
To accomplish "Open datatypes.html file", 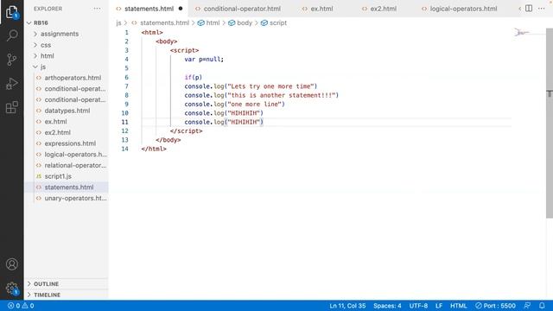I will 67,111.
